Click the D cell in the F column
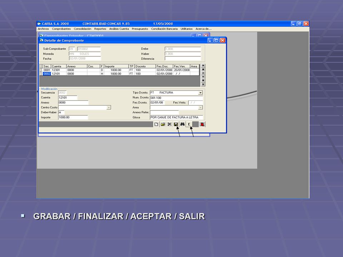 click(102, 70)
